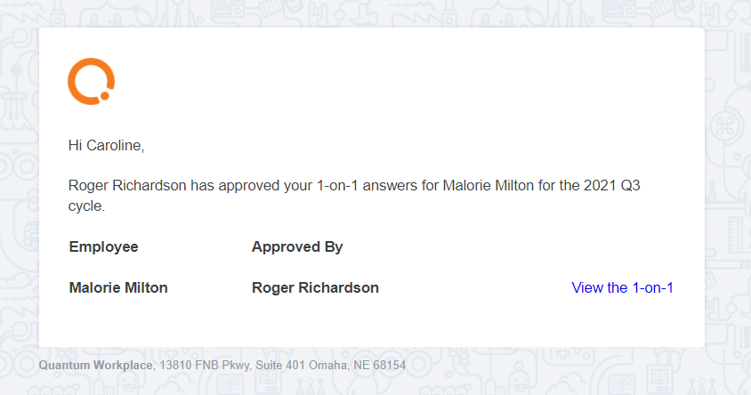The width and height of the screenshot is (751, 395).
Task: Select the Employee column header
Action: pyautogui.click(x=103, y=247)
